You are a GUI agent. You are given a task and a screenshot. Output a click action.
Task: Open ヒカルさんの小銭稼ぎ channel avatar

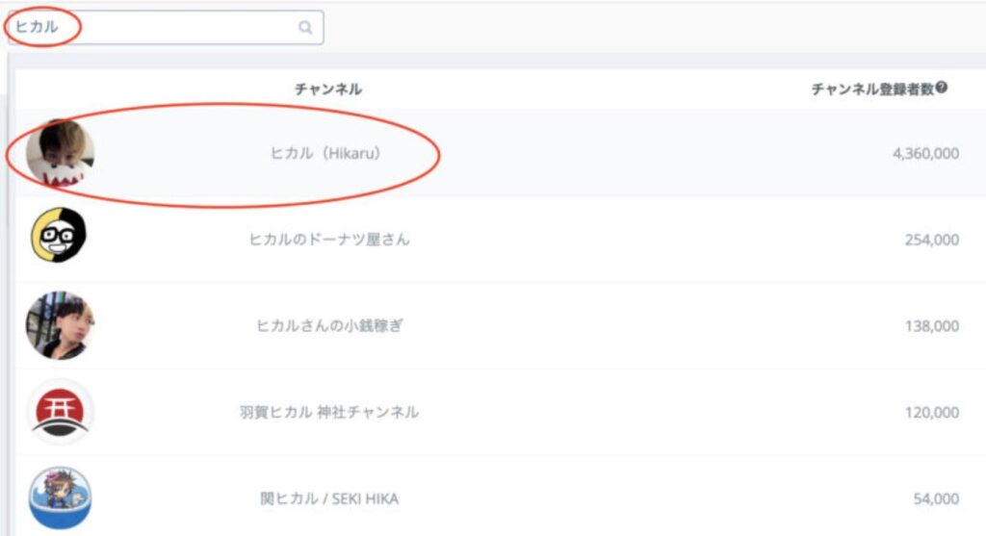[61, 325]
